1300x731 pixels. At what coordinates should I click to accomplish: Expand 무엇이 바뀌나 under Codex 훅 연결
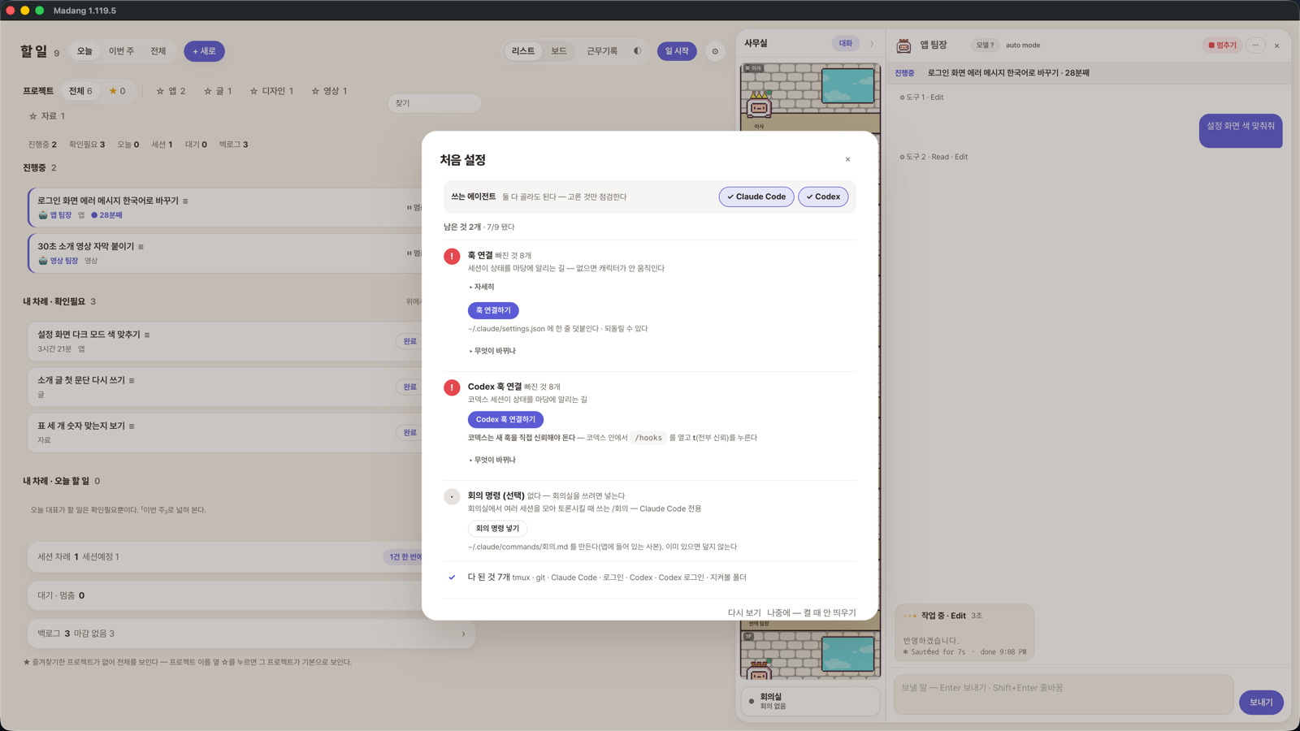pos(492,460)
